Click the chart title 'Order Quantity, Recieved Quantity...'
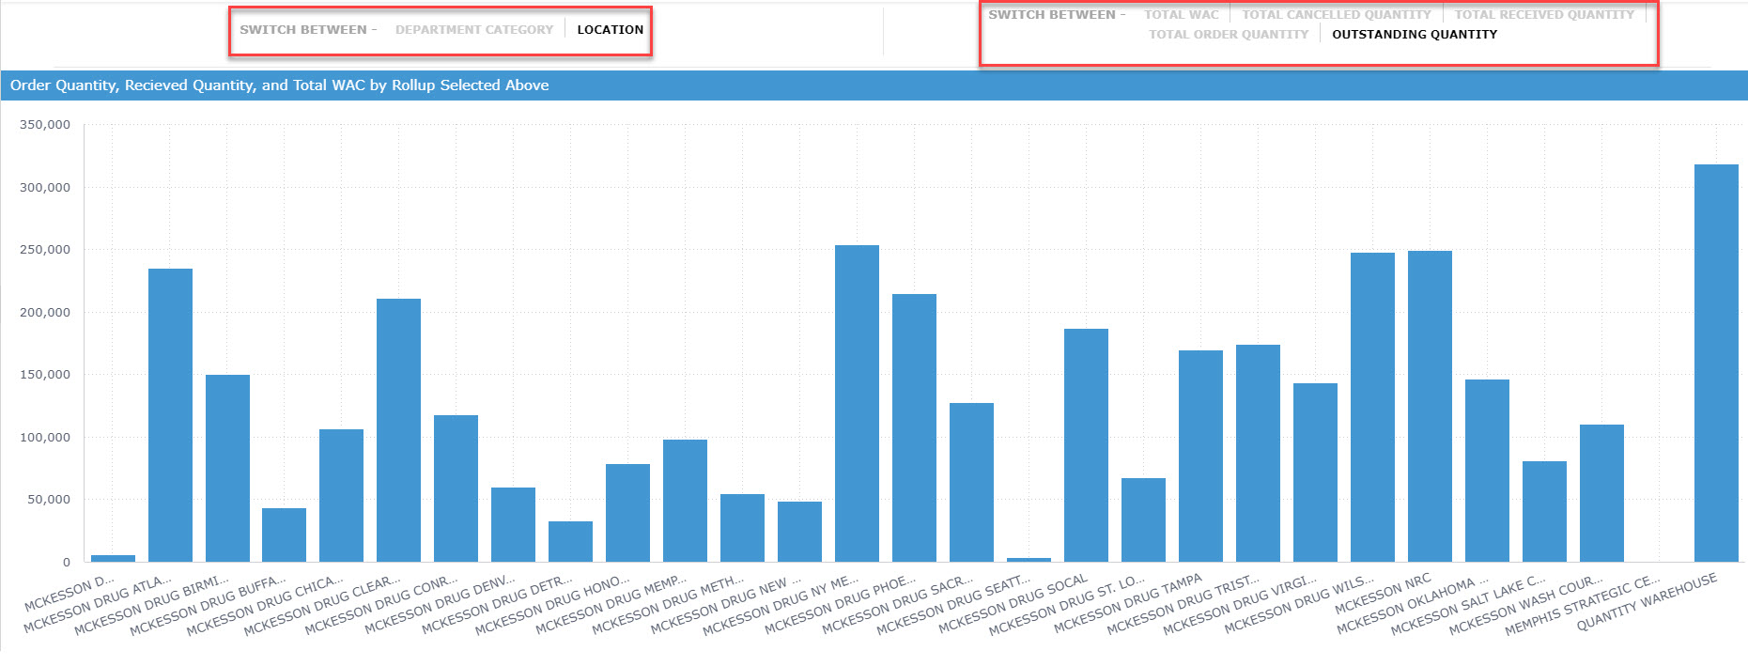1748x666 pixels. pos(280,85)
